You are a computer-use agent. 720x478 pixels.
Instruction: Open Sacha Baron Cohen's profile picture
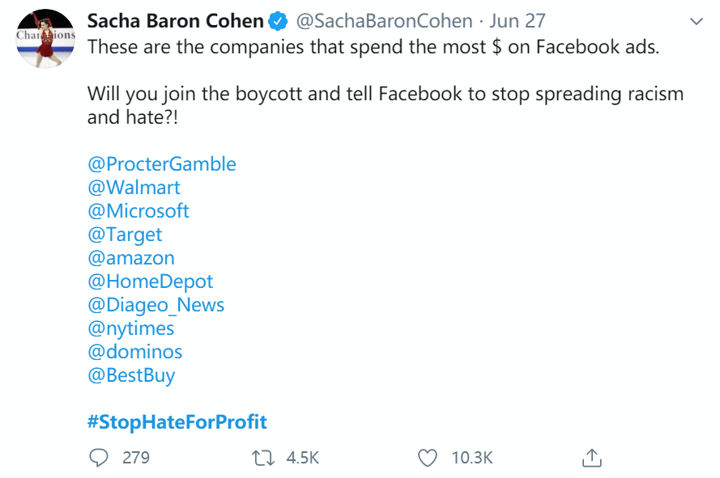pos(46,40)
